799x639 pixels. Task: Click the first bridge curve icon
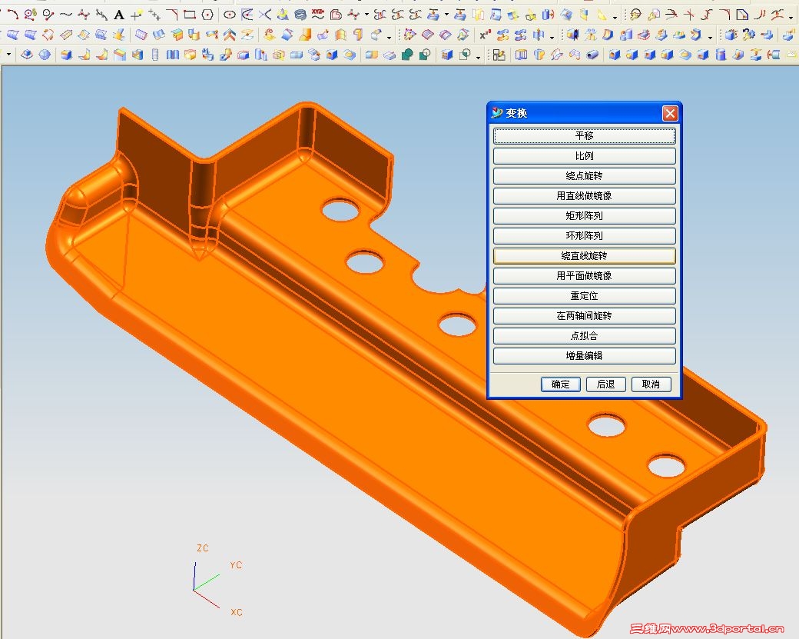(x=380, y=15)
